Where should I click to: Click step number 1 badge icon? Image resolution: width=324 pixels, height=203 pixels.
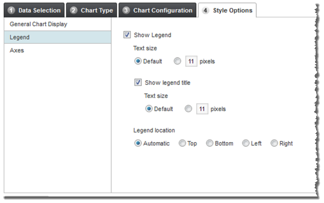[11, 10]
